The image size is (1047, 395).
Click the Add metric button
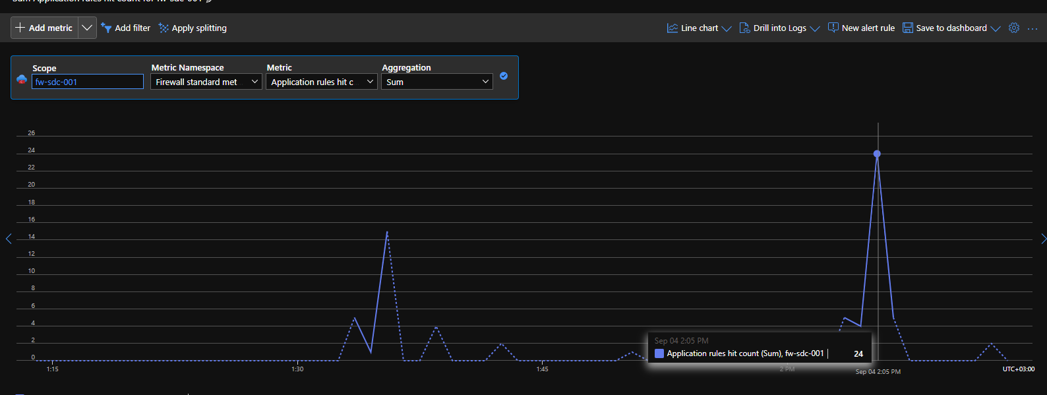coord(45,28)
